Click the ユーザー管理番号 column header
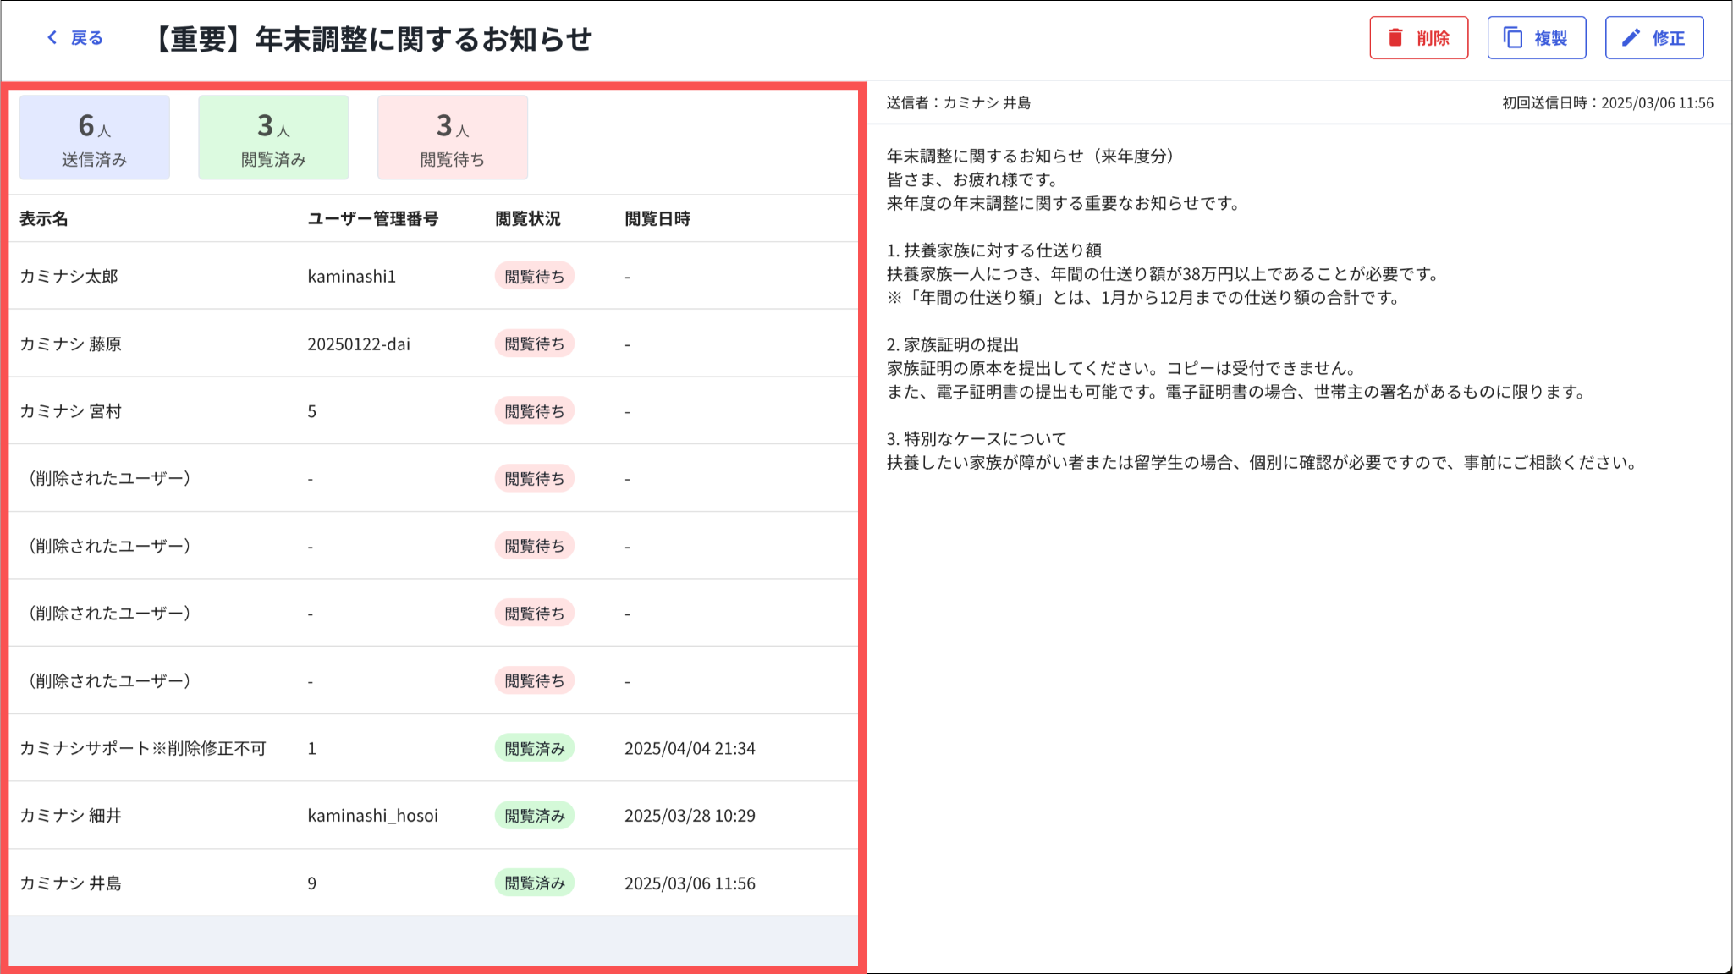The image size is (1733, 974). pos(372,219)
